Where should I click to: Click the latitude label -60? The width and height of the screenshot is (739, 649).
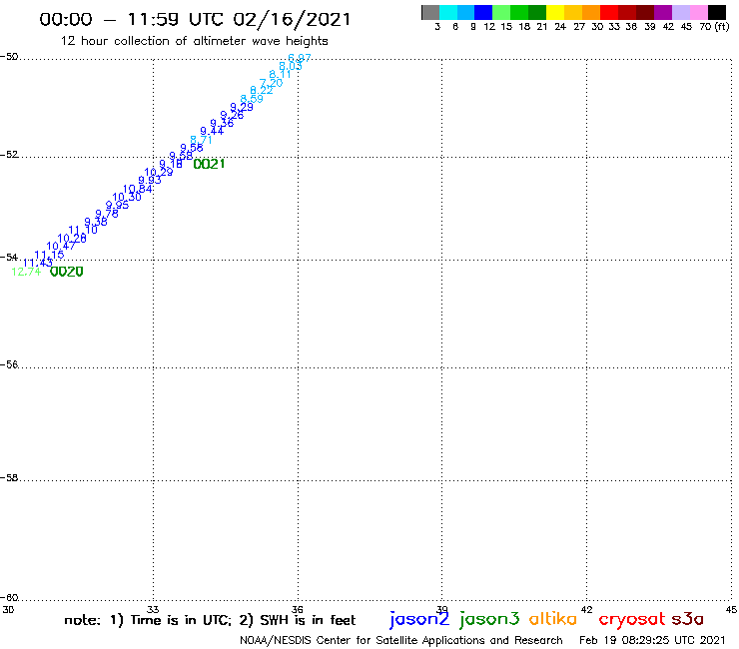[9, 598]
